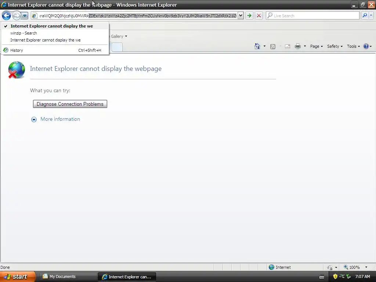Open the Safety menu

tap(335, 46)
